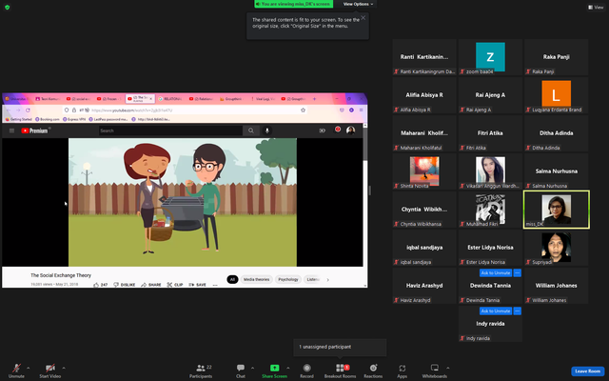
Task: Click the YouTube Premium logo
Action: pos(34,130)
